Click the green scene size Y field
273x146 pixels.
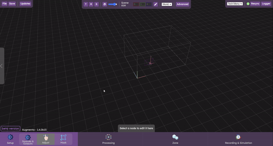(x=142, y=4)
